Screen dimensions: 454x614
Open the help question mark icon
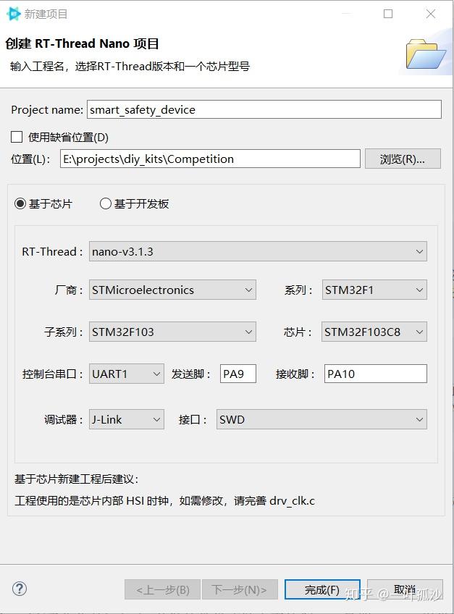19,589
